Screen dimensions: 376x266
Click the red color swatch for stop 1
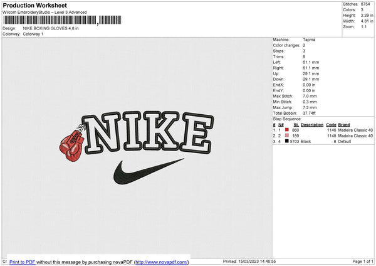click(x=286, y=130)
